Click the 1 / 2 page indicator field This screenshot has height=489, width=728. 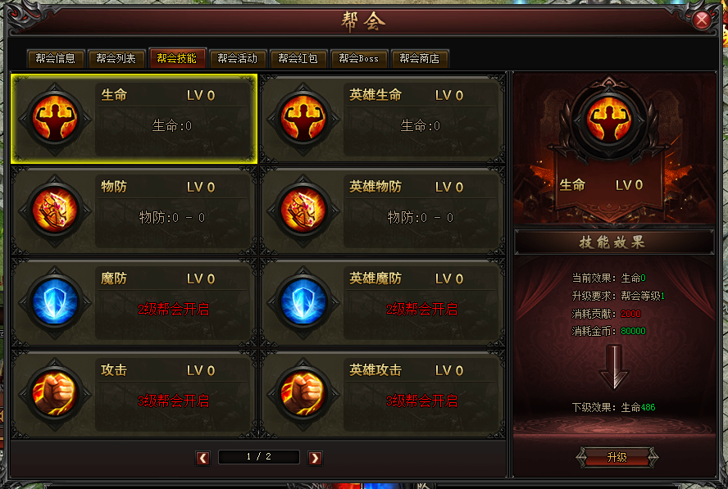tap(258, 457)
